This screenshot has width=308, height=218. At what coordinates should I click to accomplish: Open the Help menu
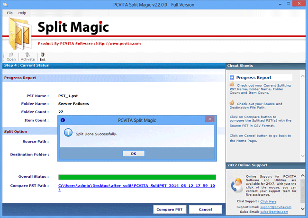(x=22, y=13)
